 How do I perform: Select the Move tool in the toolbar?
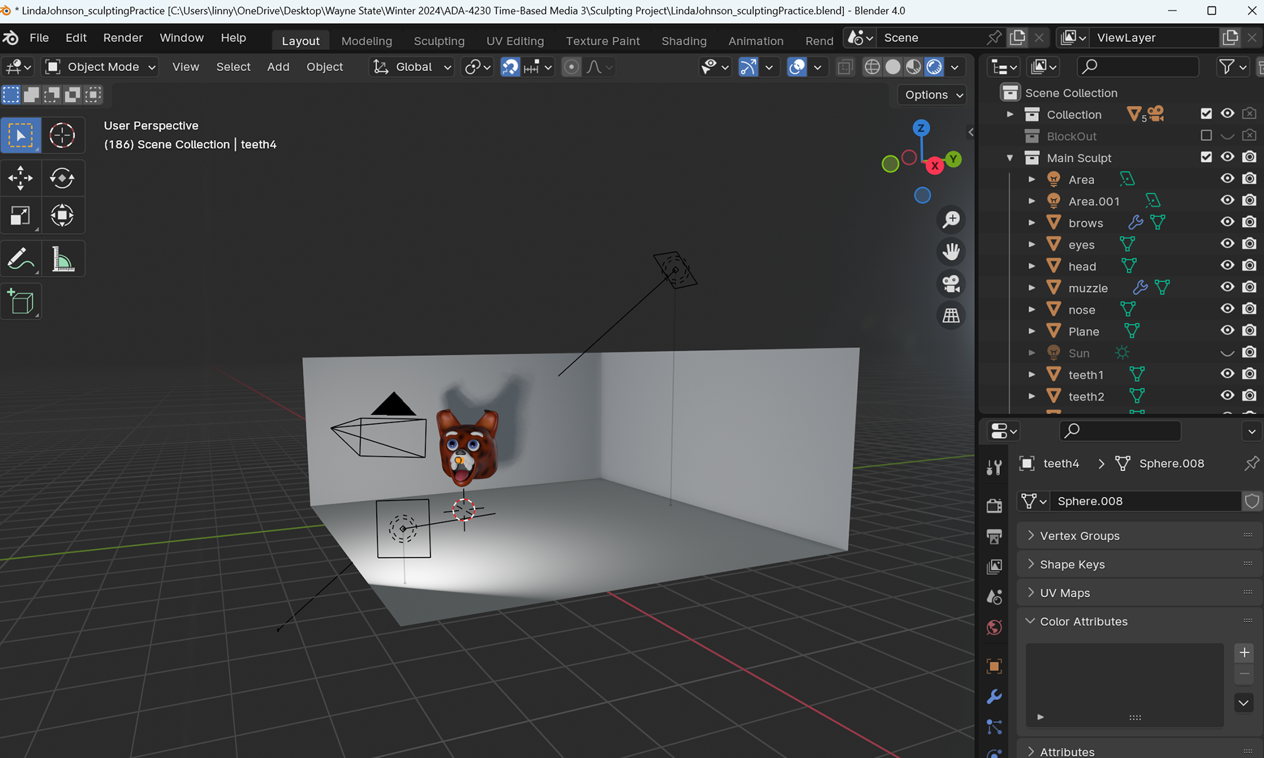coord(20,178)
